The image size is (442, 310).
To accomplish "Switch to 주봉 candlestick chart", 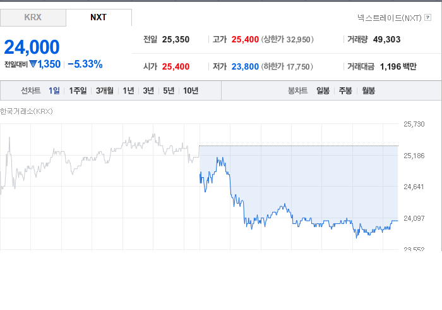I will (345, 90).
